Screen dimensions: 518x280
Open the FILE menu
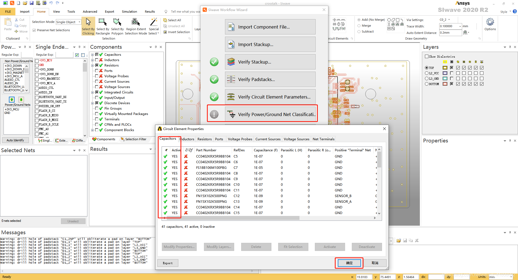tap(8, 12)
